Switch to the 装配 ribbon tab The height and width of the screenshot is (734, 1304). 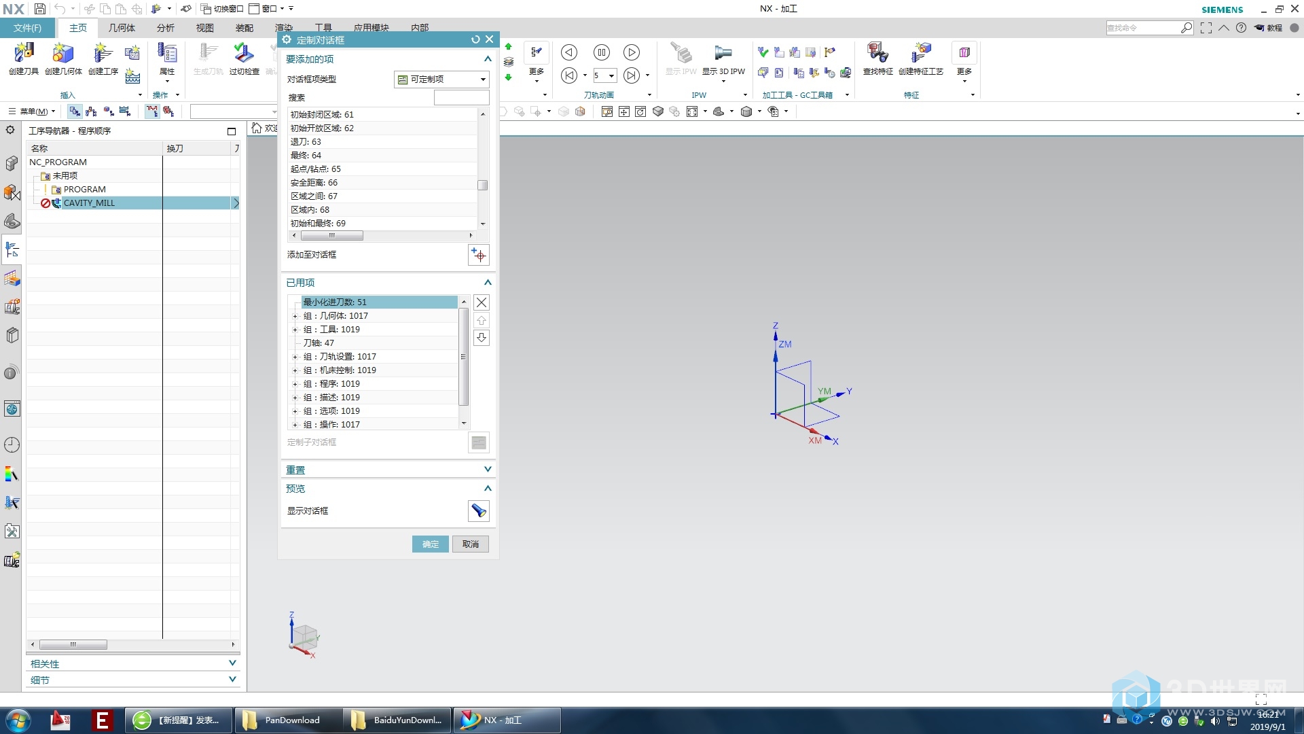tap(244, 28)
